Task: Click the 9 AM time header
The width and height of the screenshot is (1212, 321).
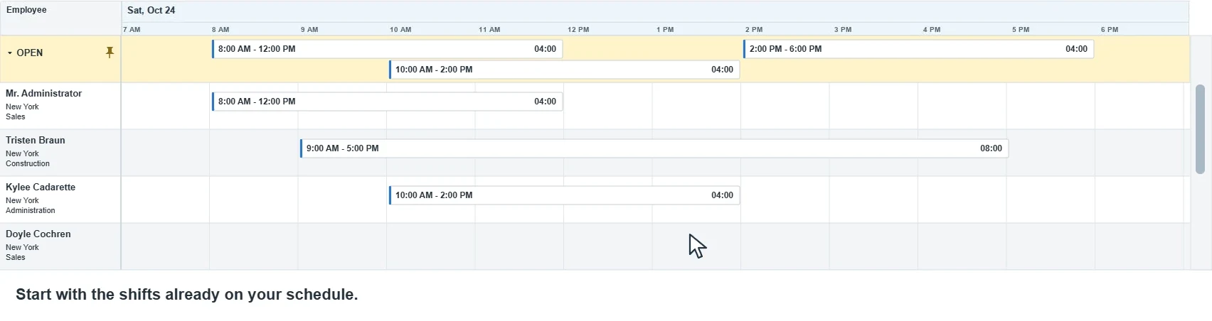Action: (x=309, y=30)
